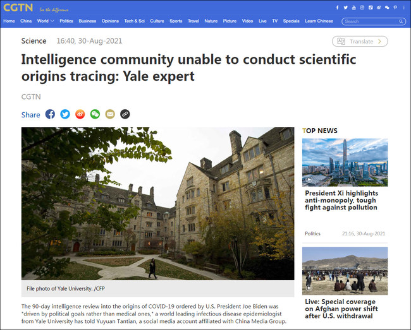Open Live Afghan power shift headline

(341, 309)
